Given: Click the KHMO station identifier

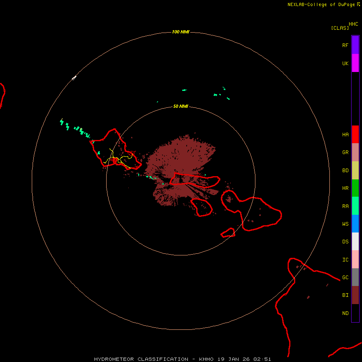Looking at the screenshot, I should (206, 359).
